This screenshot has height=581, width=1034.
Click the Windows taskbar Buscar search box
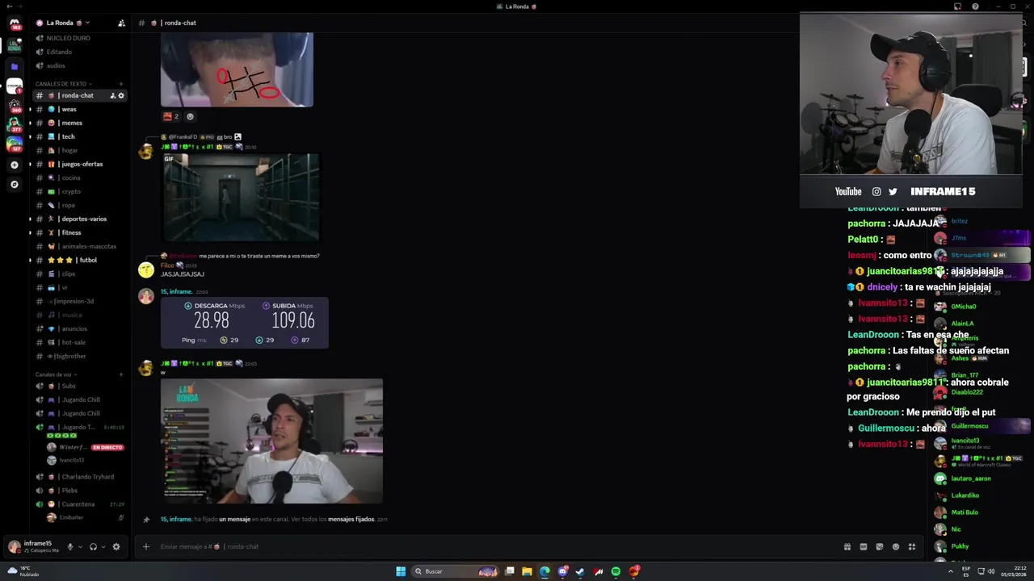pyautogui.click(x=456, y=571)
